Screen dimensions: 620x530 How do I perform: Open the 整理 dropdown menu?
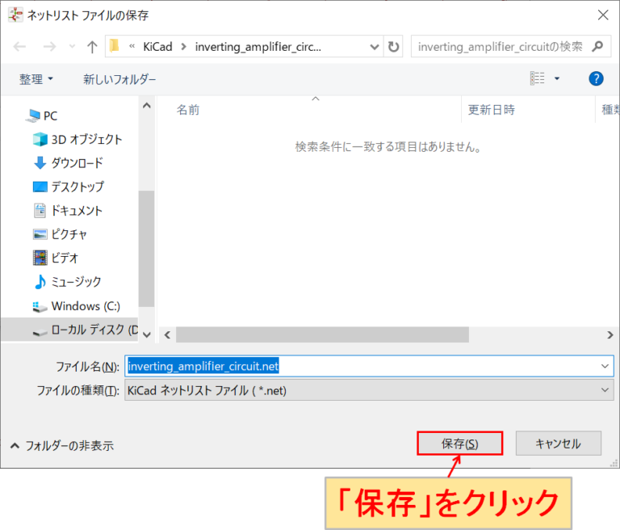(36, 79)
